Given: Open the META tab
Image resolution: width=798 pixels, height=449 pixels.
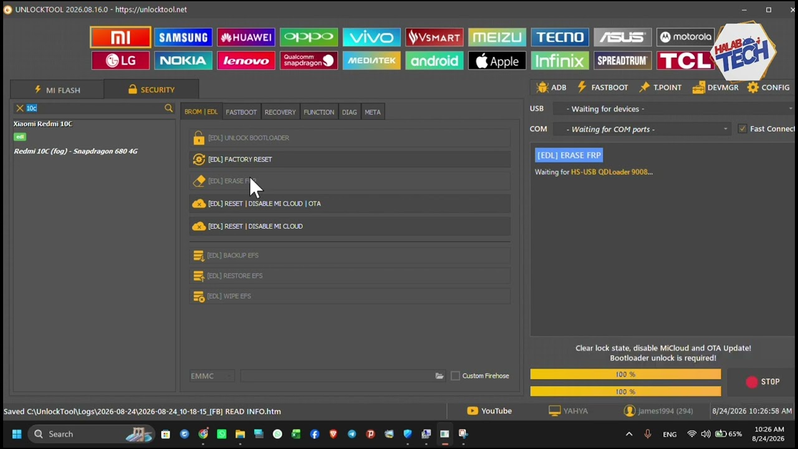Looking at the screenshot, I should coord(373,112).
